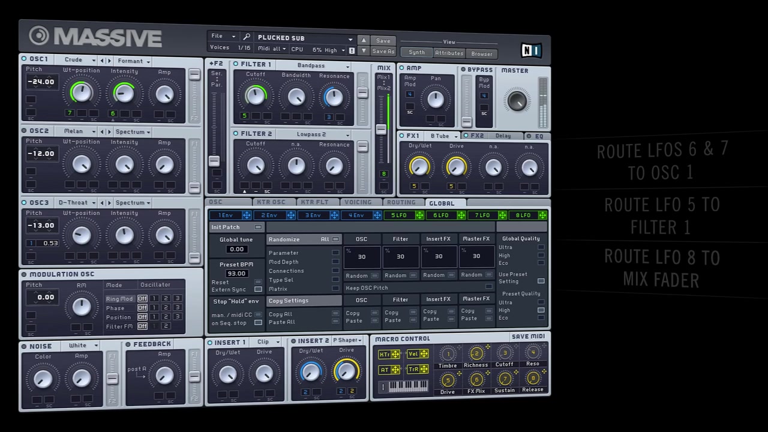Screen dimensions: 768x432
Task: Click the Vel macro crosshair handle
Action: (424, 354)
